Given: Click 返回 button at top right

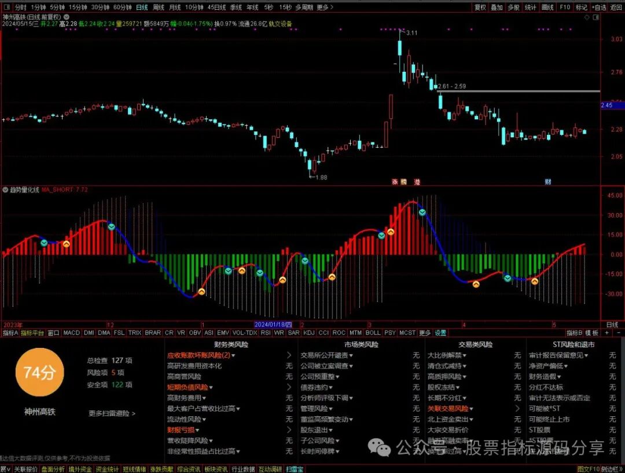Looking at the screenshot, I should click(616, 7).
